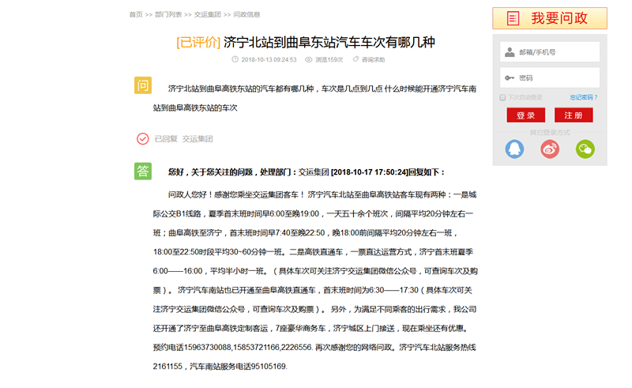Click the 我要问政 button
Screen dimensions: 632x388
pos(550,18)
